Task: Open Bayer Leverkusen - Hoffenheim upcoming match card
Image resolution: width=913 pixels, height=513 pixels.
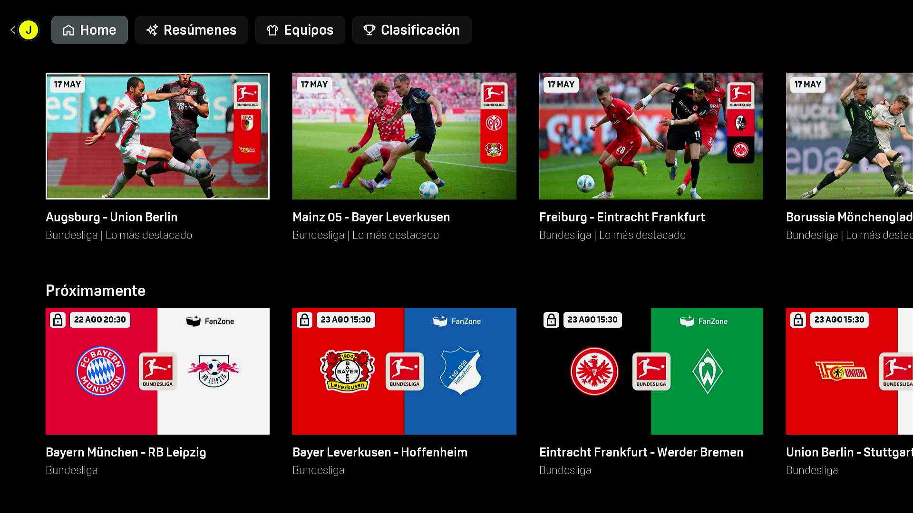Action: point(404,371)
